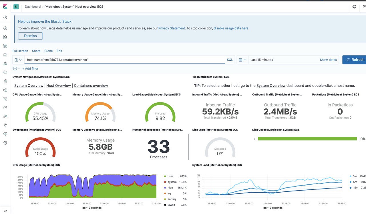Toggle the 'irq' legend entry
This screenshot has height=214, width=366.
169,193
